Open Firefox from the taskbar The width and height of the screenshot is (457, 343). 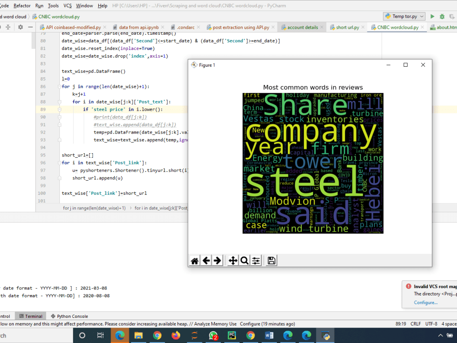pyautogui.click(x=176, y=335)
